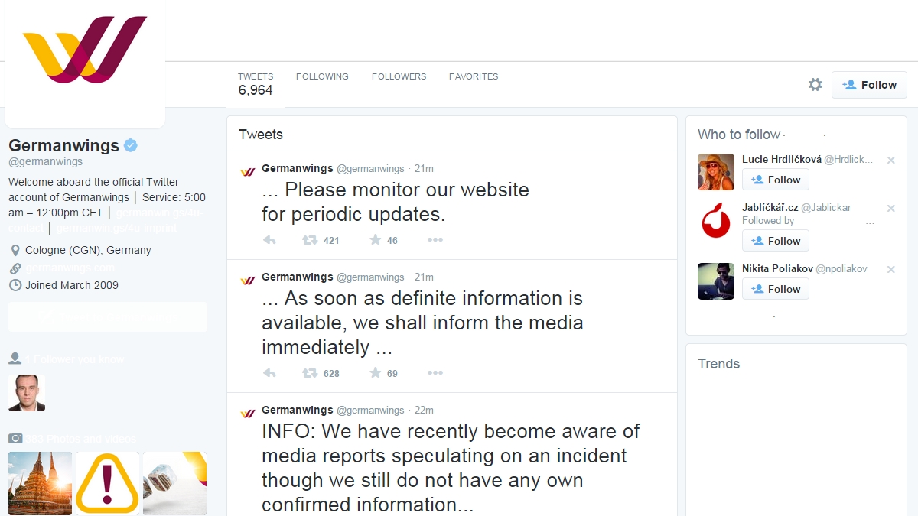This screenshot has height=516, width=918.
Task: Click the verified badge next to Germanwings
Action: pyautogui.click(x=131, y=145)
